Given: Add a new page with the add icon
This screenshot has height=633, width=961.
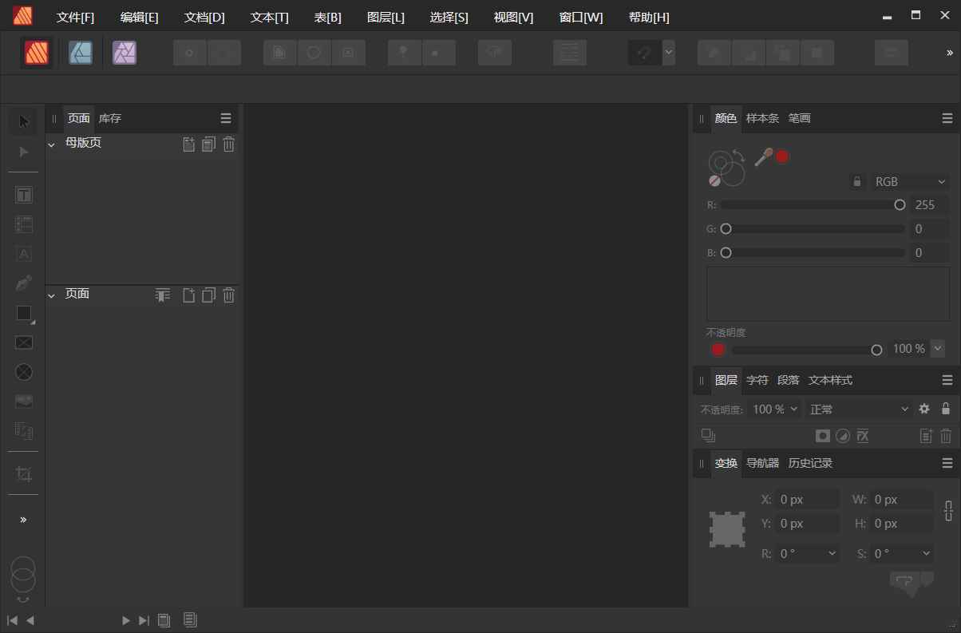Looking at the screenshot, I should pos(188,295).
